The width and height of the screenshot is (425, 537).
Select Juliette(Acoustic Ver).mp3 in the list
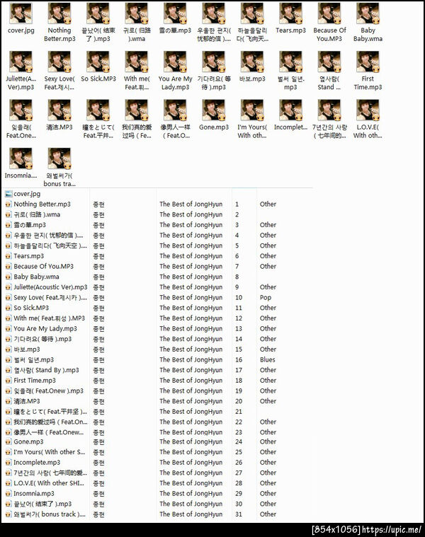tap(50, 287)
